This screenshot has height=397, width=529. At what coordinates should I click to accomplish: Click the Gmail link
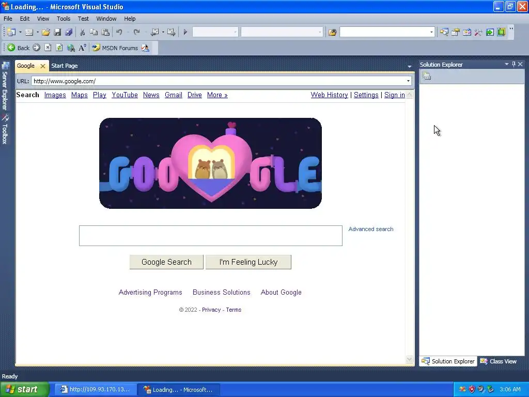174,95
